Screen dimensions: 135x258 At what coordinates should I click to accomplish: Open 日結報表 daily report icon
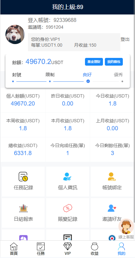[23, 208]
